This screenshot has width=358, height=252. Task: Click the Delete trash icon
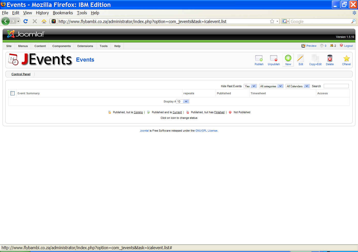(x=330, y=59)
